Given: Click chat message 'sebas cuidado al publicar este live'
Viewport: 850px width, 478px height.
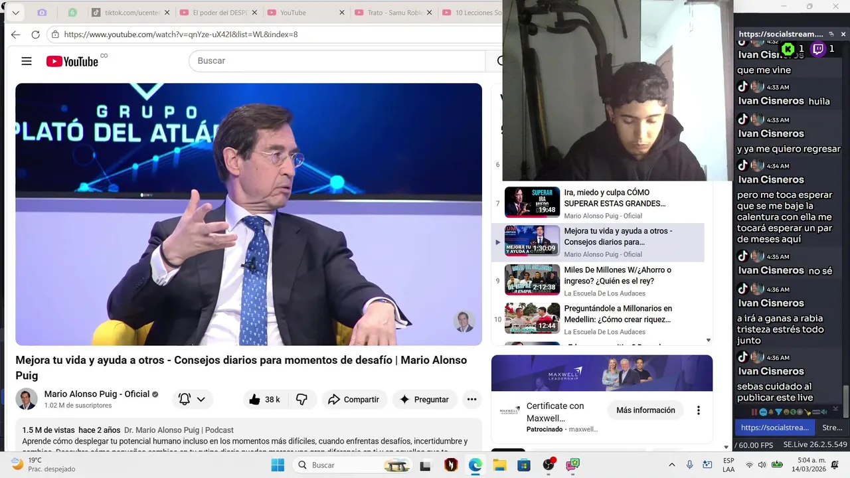Looking at the screenshot, I should [x=775, y=392].
